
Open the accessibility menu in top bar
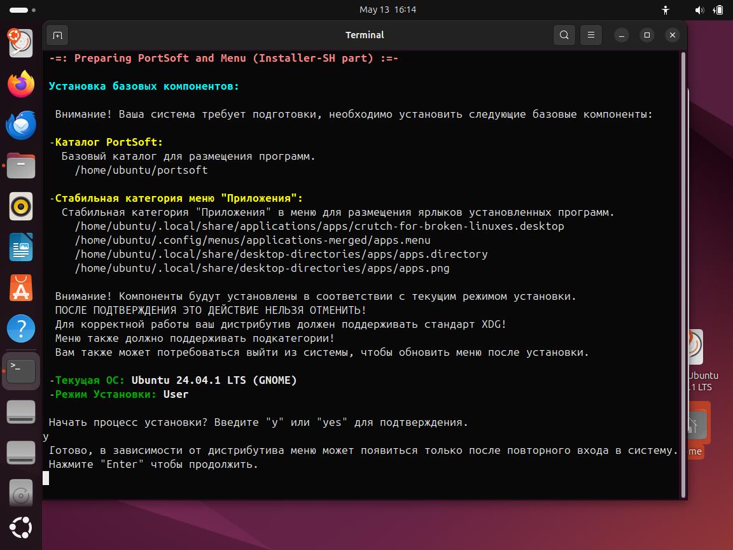(x=666, y=10)
